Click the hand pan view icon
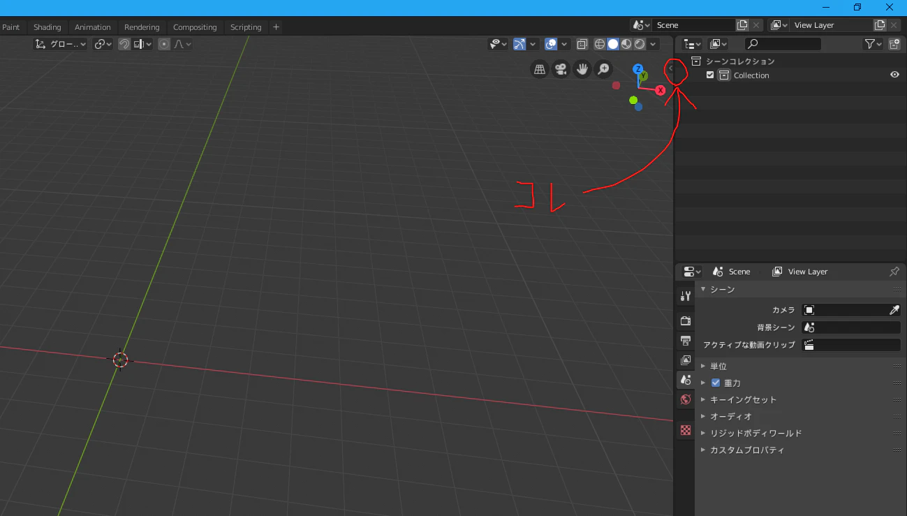The image size is (907, 516). pos(582,69)
